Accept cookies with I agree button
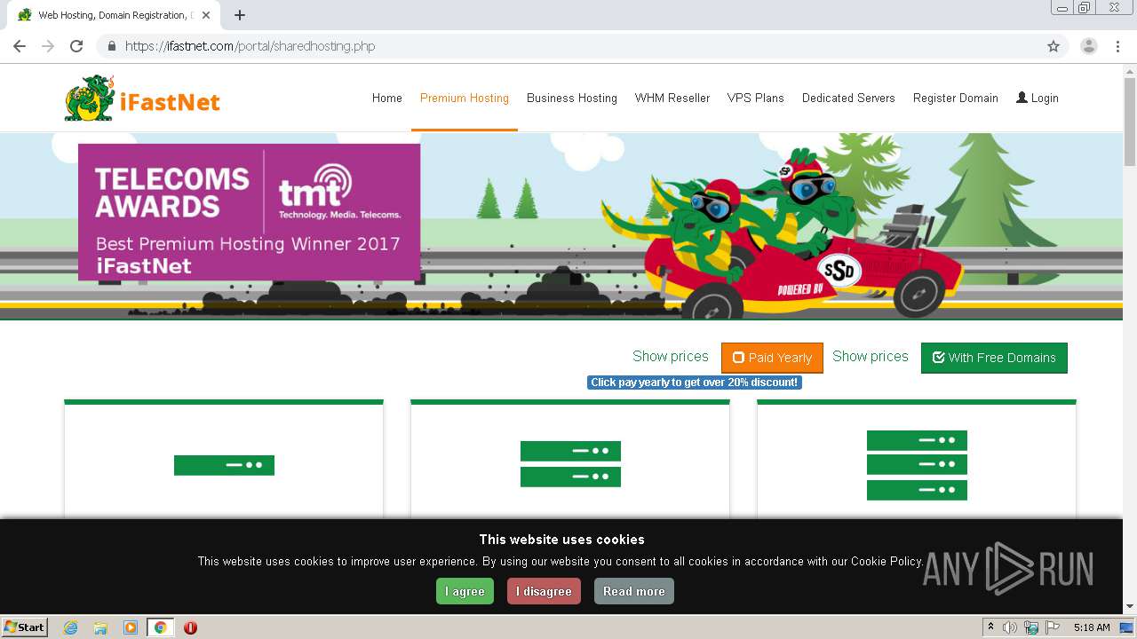Image resolution: width=1137 pixels, height=639 pixels. tap(465, 591)
